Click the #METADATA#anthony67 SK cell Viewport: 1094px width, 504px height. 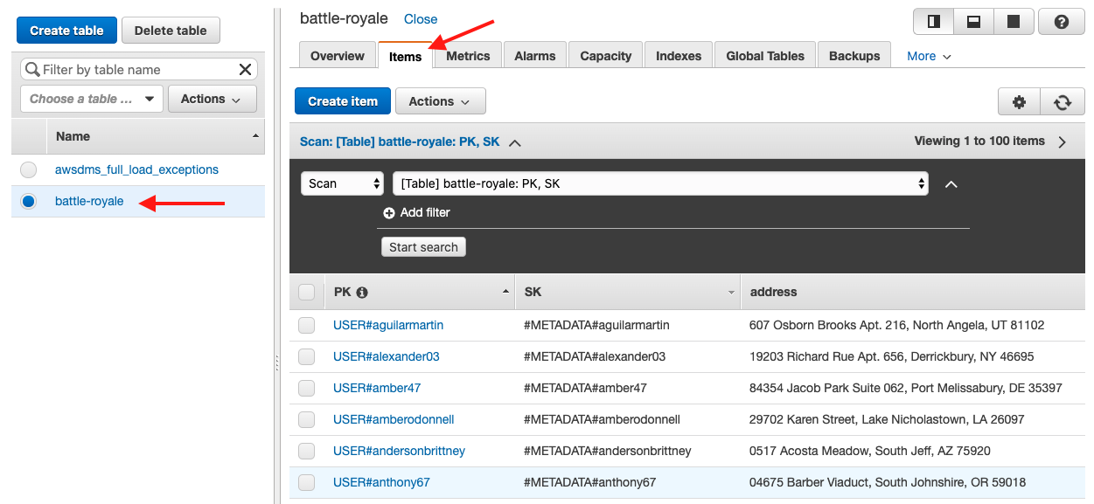[x=590, y=482]
